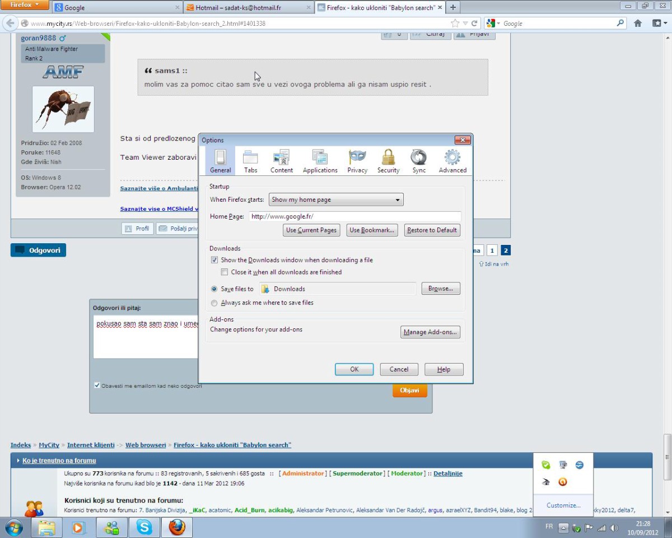
Task: Open the Security padlock panel
Action: coord(388,161)
